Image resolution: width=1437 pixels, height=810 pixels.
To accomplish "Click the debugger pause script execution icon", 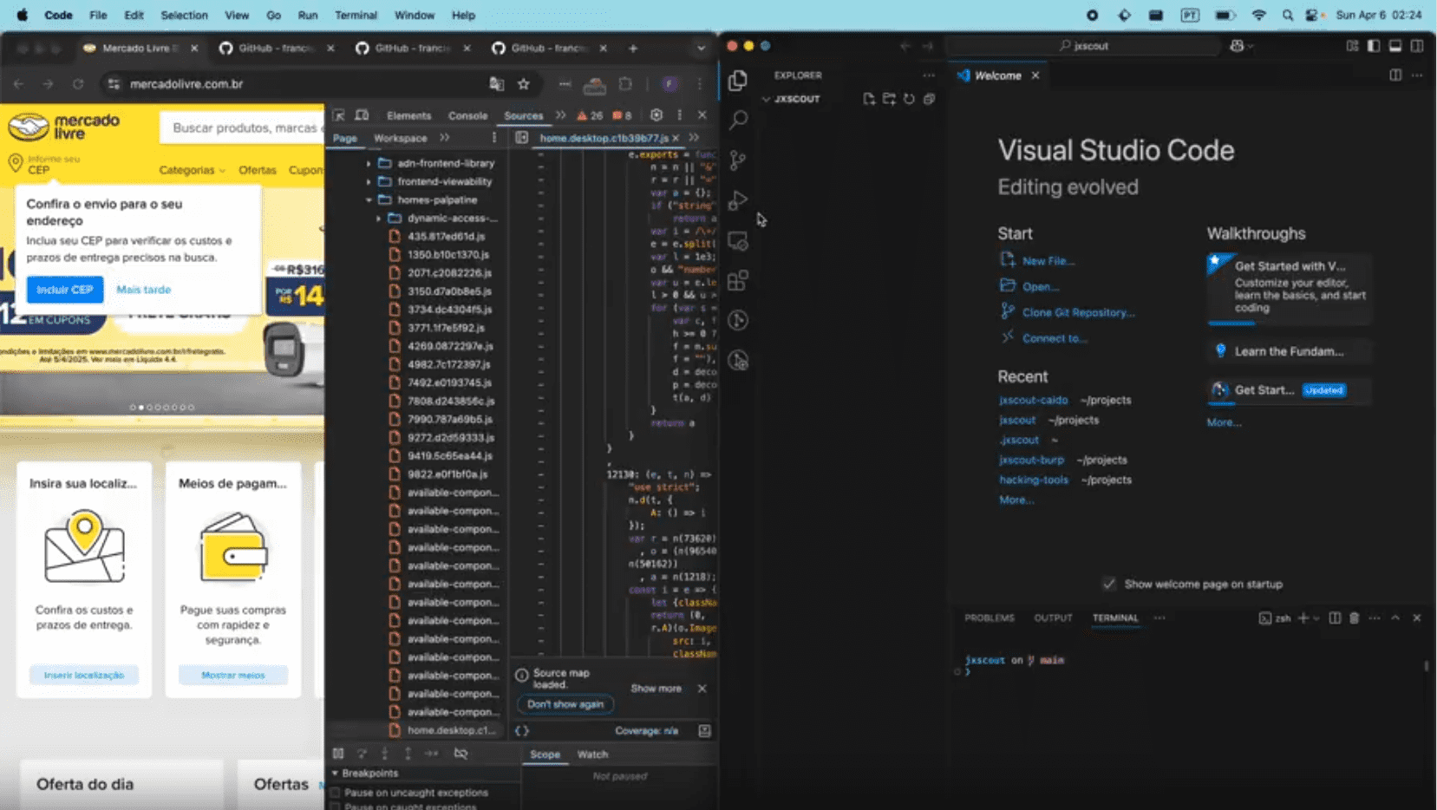I will (x=338, y=754).
